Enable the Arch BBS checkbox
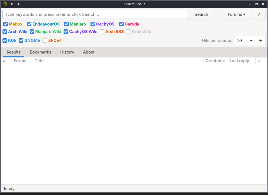Screen dimensions: 268x195 (x=102, y=32)
